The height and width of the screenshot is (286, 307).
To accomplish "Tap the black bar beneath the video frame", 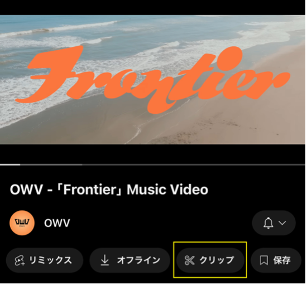I will coord(152,154).
